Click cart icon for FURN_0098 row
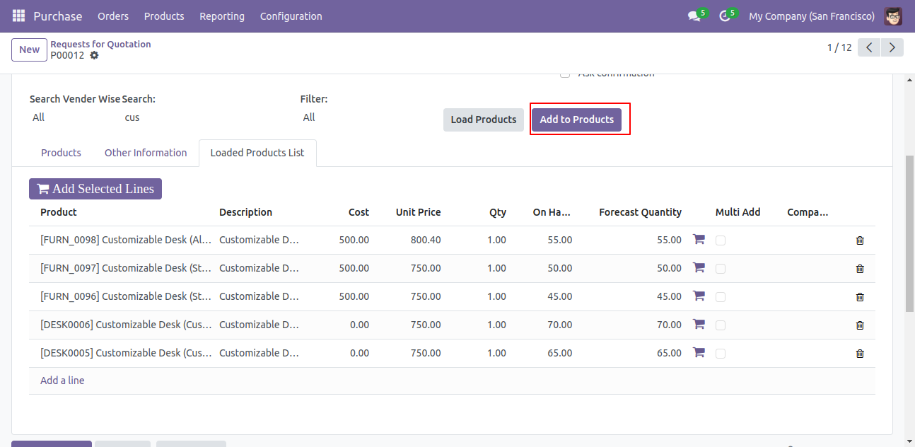Image resolution: width=915 pixels, height=447 pixels. pyautogui.click(x=699, y=239)
